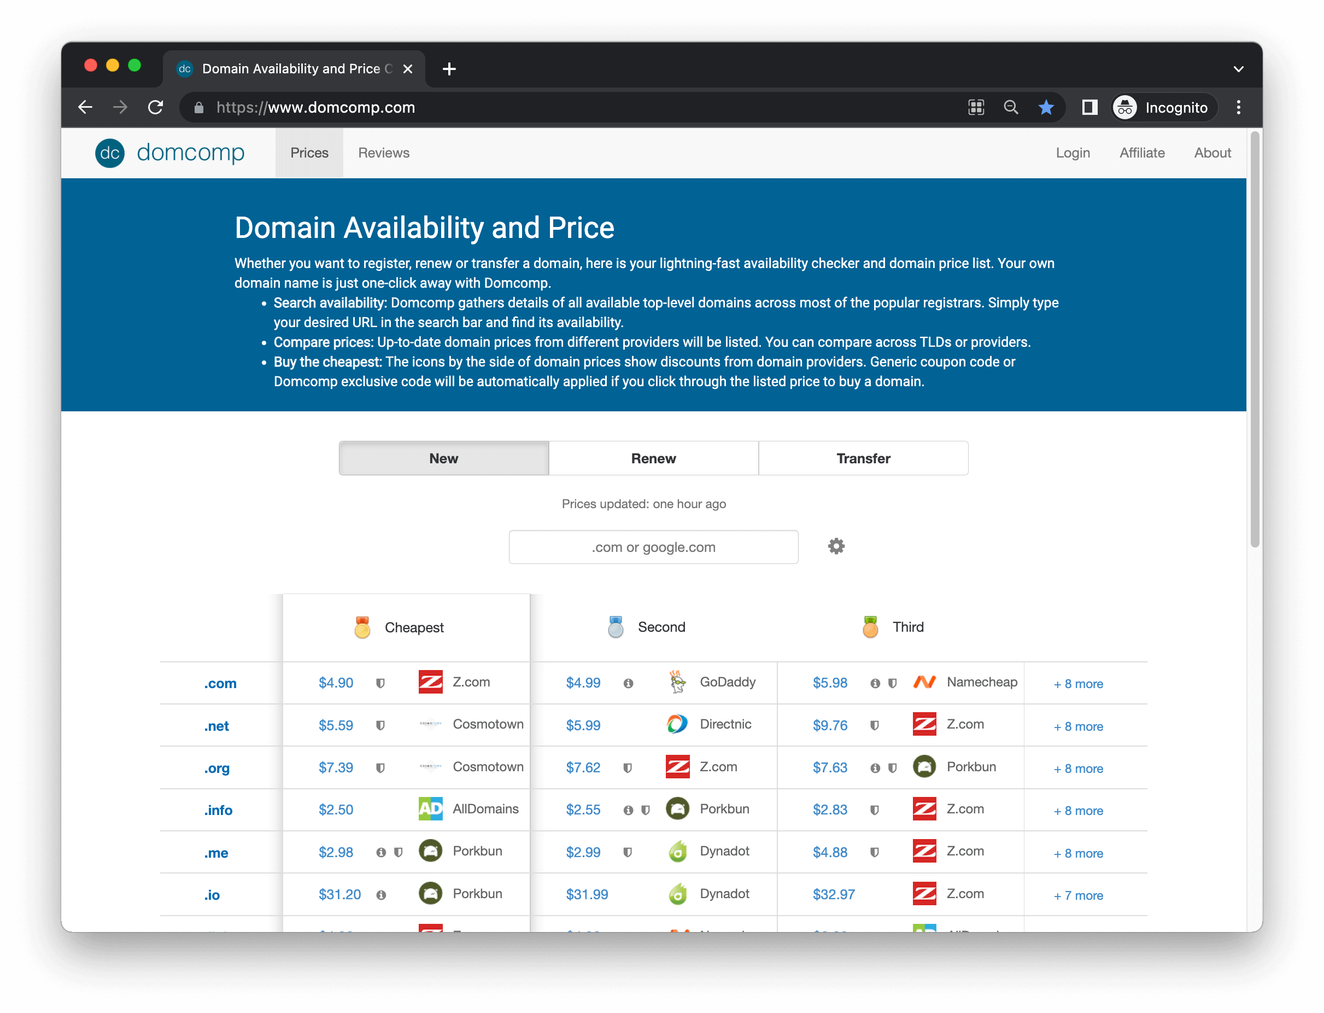
Task: Click the settings gear icon near search bar
Action: [837, 546]
